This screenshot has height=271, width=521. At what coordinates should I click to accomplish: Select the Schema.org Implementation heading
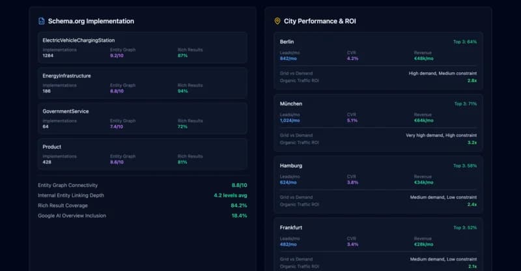tap(91, 21)
